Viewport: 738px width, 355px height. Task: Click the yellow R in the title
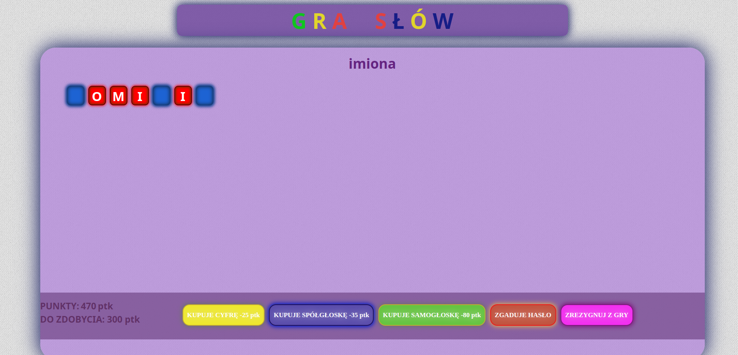pos(319,21)
